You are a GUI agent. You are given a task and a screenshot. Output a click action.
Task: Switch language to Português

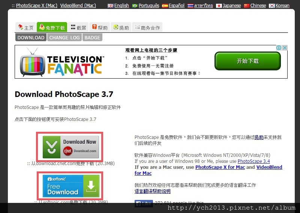click(x=149, y=6)
